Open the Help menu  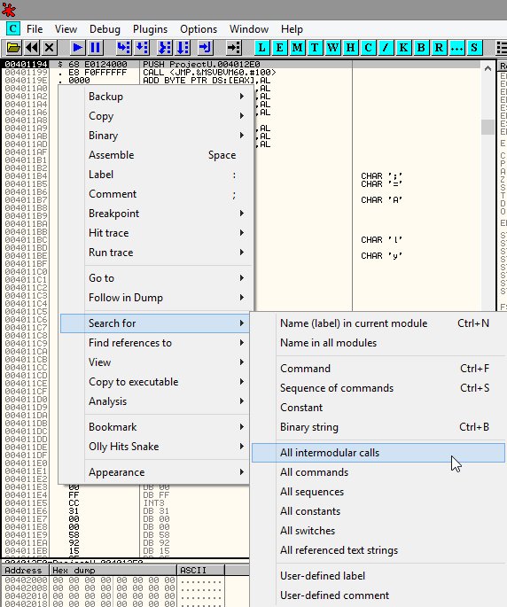click(x=292, y=29)
